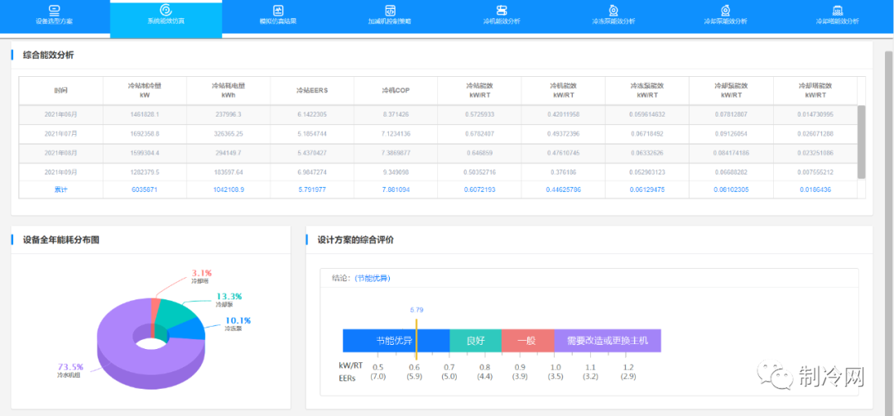The image size is (894, 416).
Task: Click the 73.5% pie chart label
Action: [x=70, y=366]
